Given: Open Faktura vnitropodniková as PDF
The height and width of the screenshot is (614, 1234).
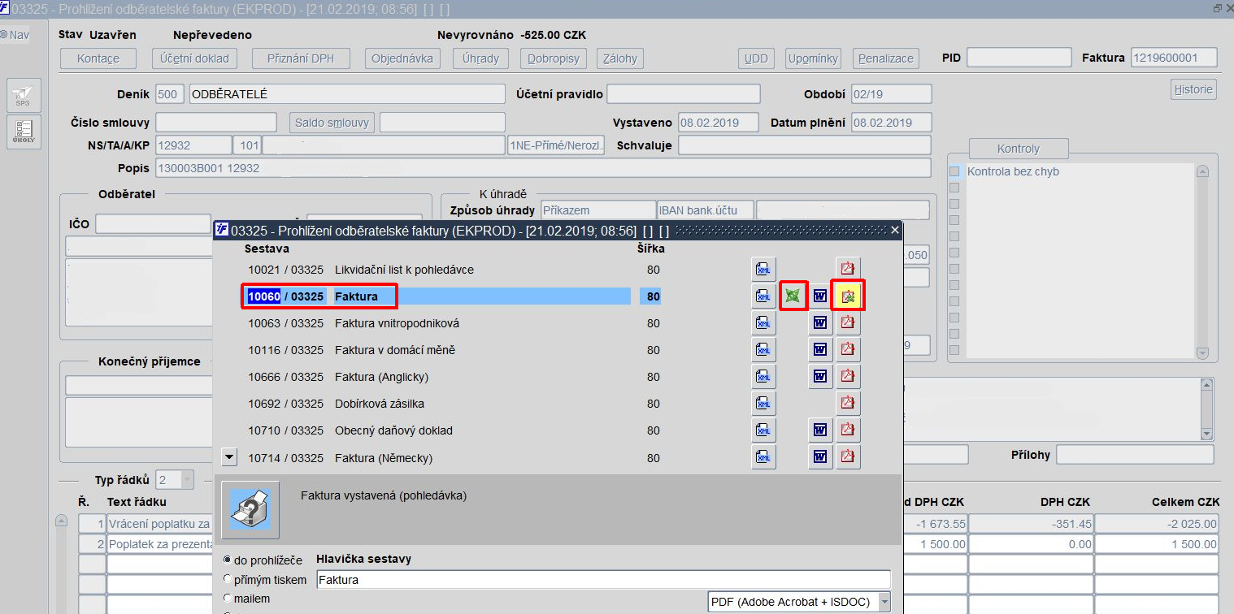Looking at the screenshot, I should [848, 323].
